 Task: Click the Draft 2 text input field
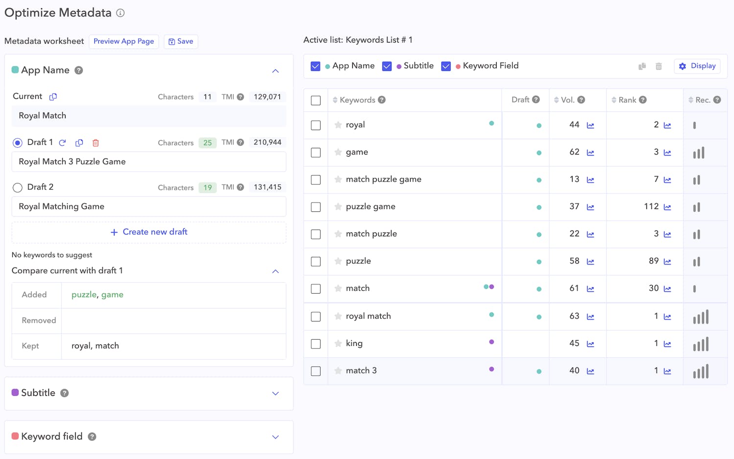[x=148, y=206]
